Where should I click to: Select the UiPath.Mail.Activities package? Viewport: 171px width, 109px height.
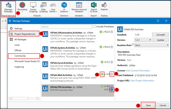pyautogui.click(x=78, y=78)
